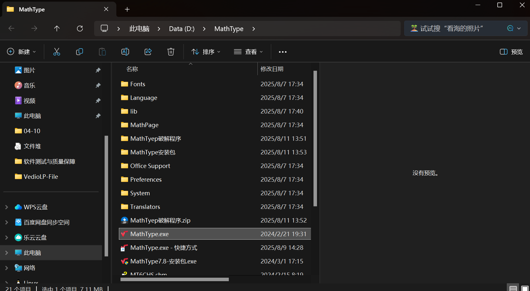Sort by the 名称 column header
530x291 pixels.
[x=132, y=69]
